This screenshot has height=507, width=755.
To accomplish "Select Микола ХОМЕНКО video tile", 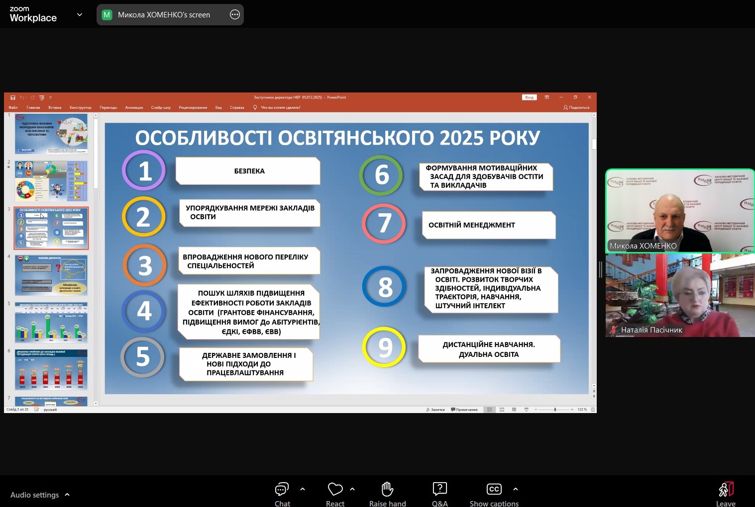I will [679, 211].
